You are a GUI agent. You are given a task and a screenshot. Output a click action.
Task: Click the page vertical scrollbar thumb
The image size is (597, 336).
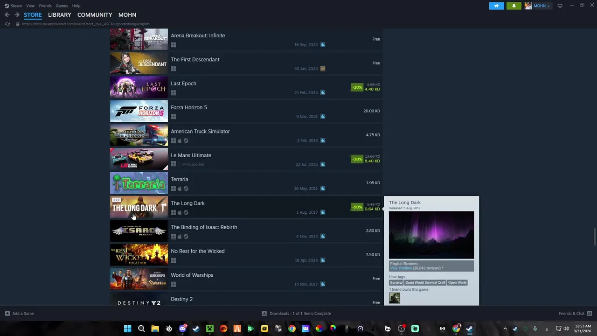pyautogui.click(x=595, y=236)
